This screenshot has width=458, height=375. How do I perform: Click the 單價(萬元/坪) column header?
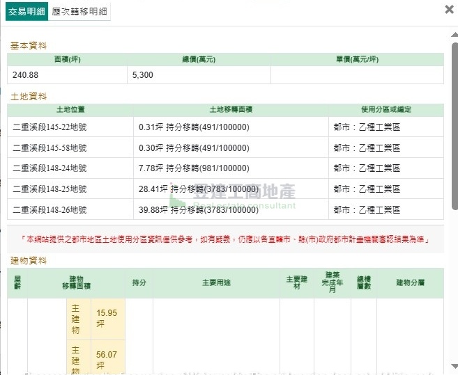point(356,60)
